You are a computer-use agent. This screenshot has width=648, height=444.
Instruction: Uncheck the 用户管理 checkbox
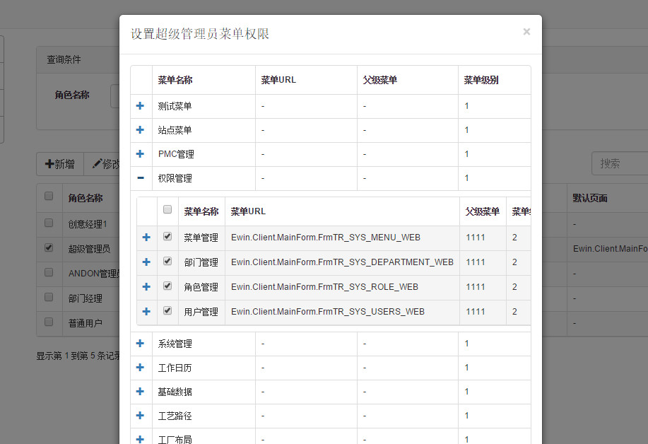coord(167,311)
